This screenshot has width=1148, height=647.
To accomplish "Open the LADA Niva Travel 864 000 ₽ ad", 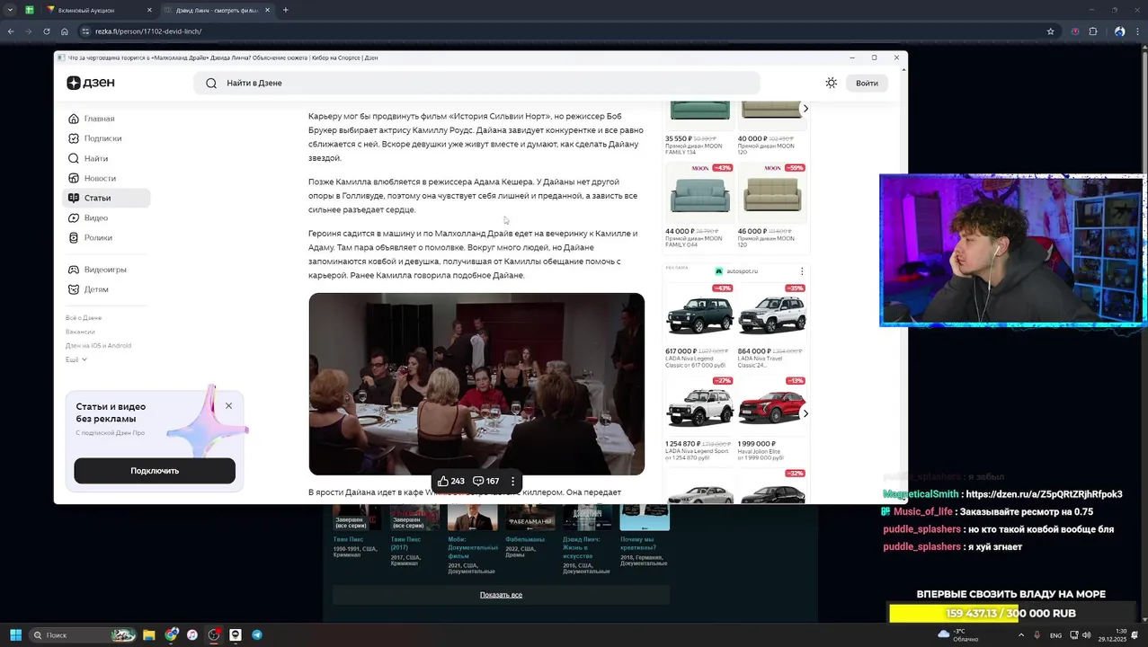I will (x=771, y=326).
